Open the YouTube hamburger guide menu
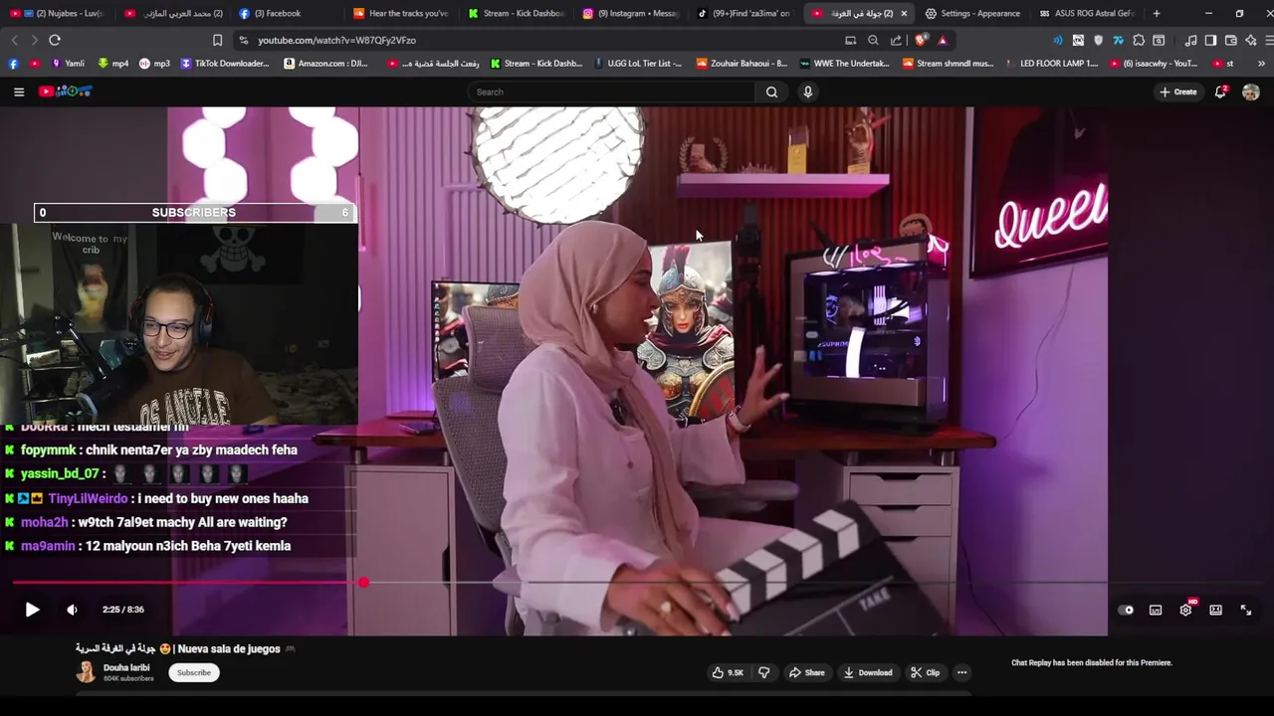This screenshot has width=1274, height=716. pyautogui.click(x=19, y=91)
